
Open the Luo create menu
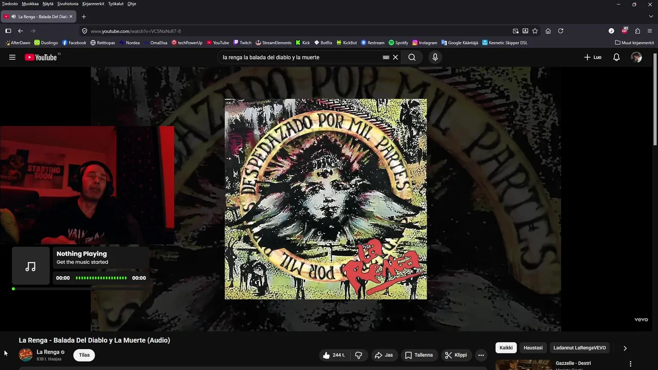pos(593,57)
